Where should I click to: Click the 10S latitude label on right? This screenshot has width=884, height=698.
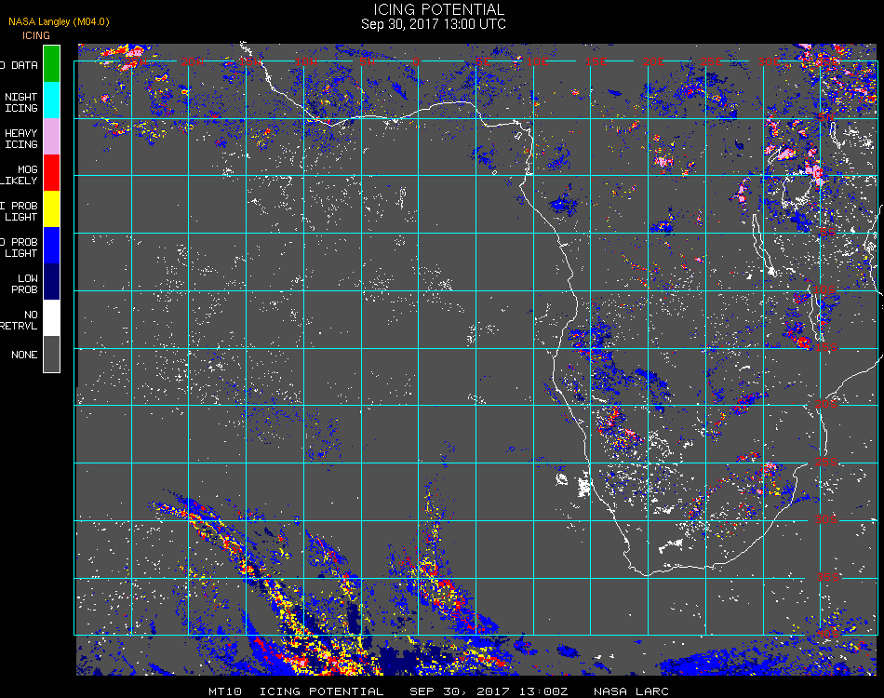pos(826,291)
